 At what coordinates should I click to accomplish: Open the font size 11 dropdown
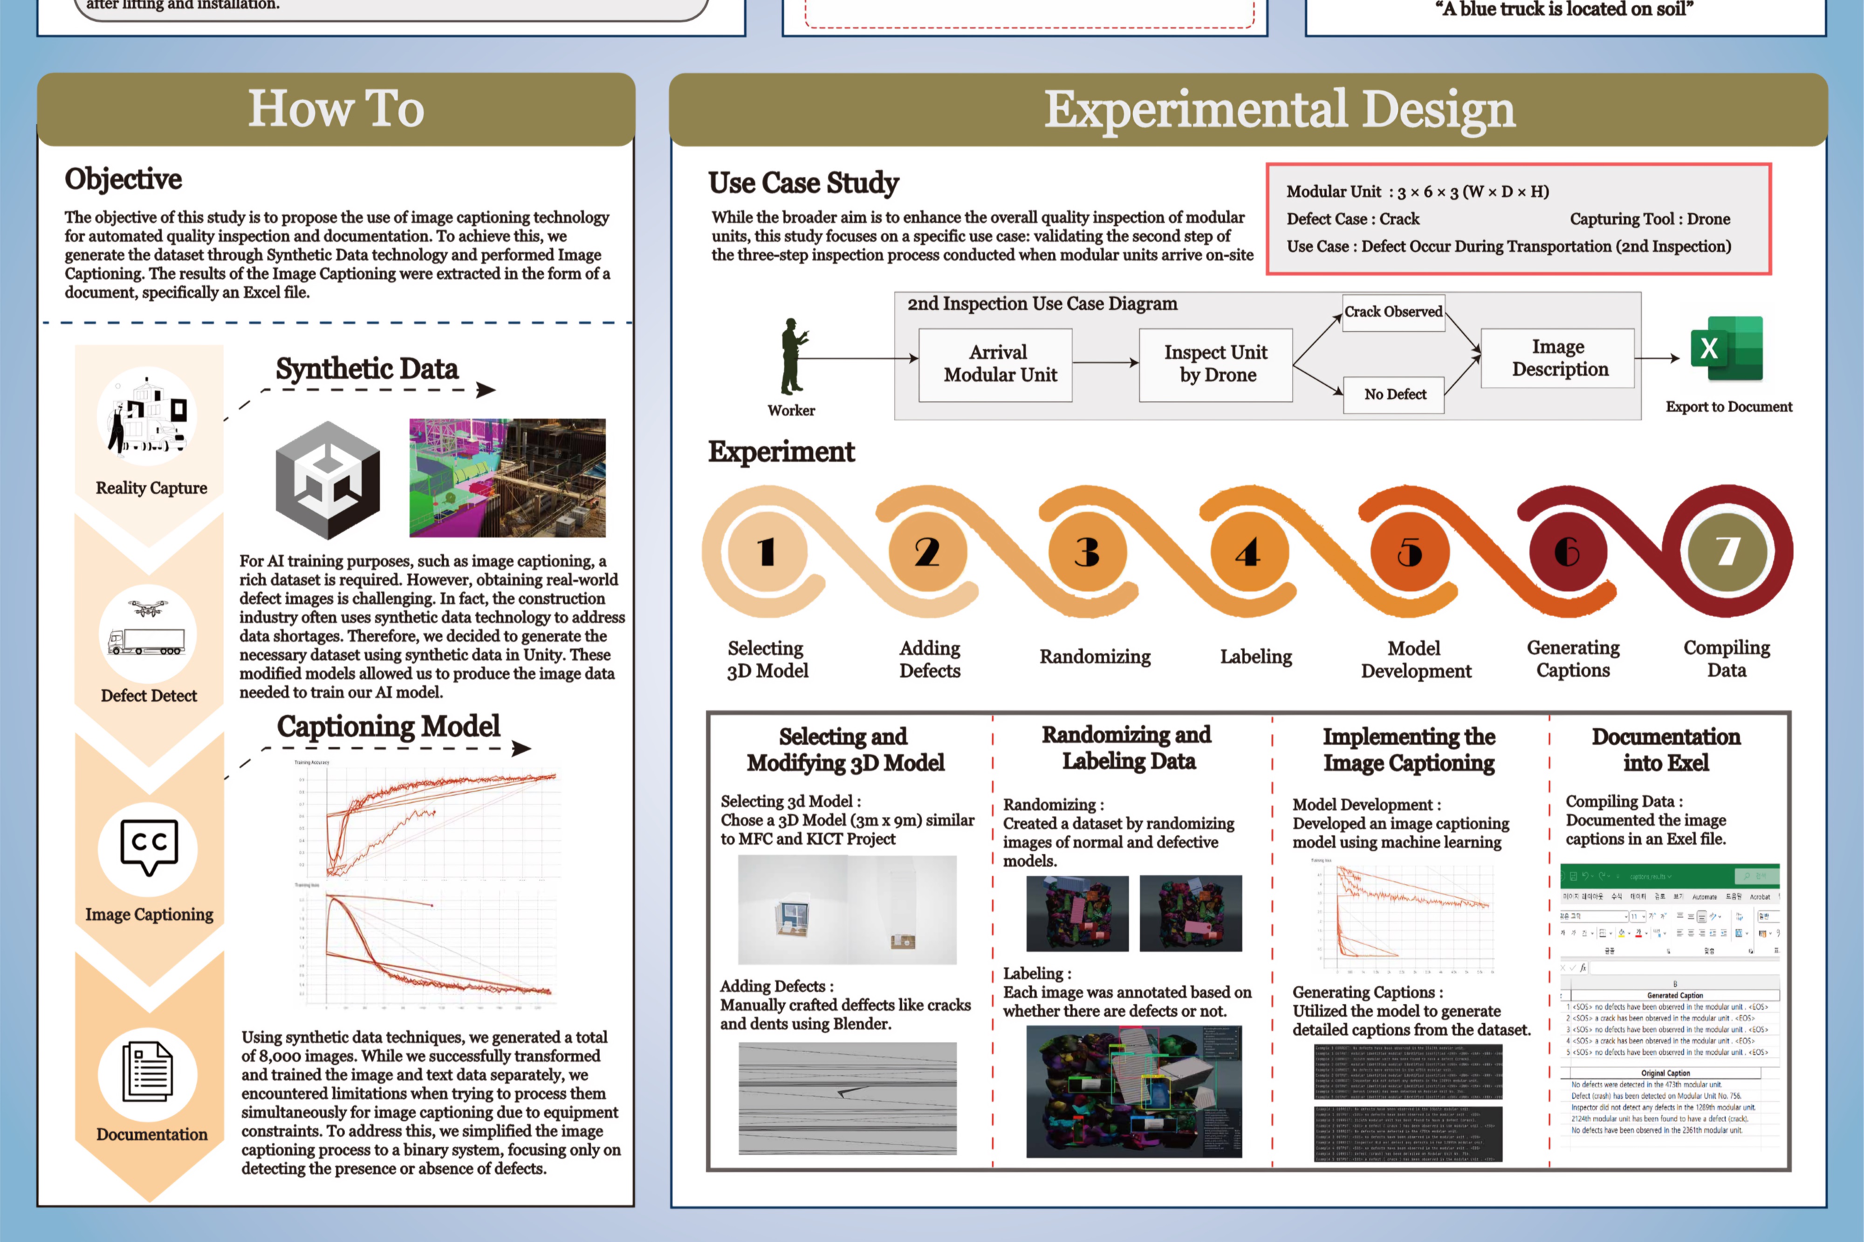1644,916
